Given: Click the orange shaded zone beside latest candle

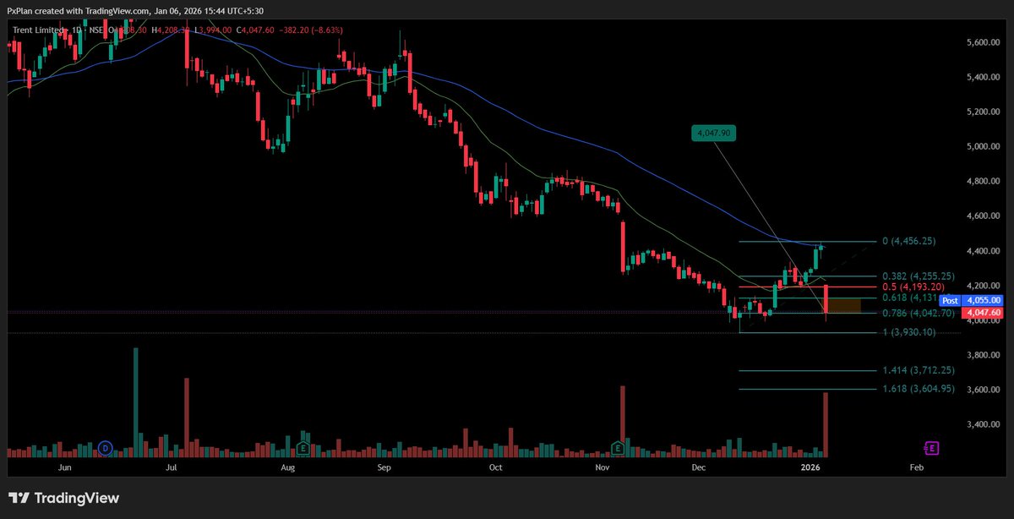Looking at the screenshot, I should (x=844, y=305).
